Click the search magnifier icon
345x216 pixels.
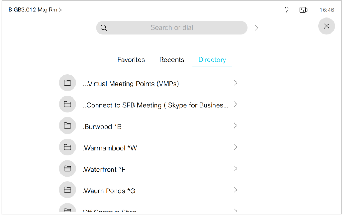click(x=104, y=28)
